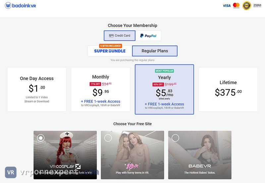Click the 5 Sites Included badge
This screenshot has height=183, width=265.
pos(111,46)
